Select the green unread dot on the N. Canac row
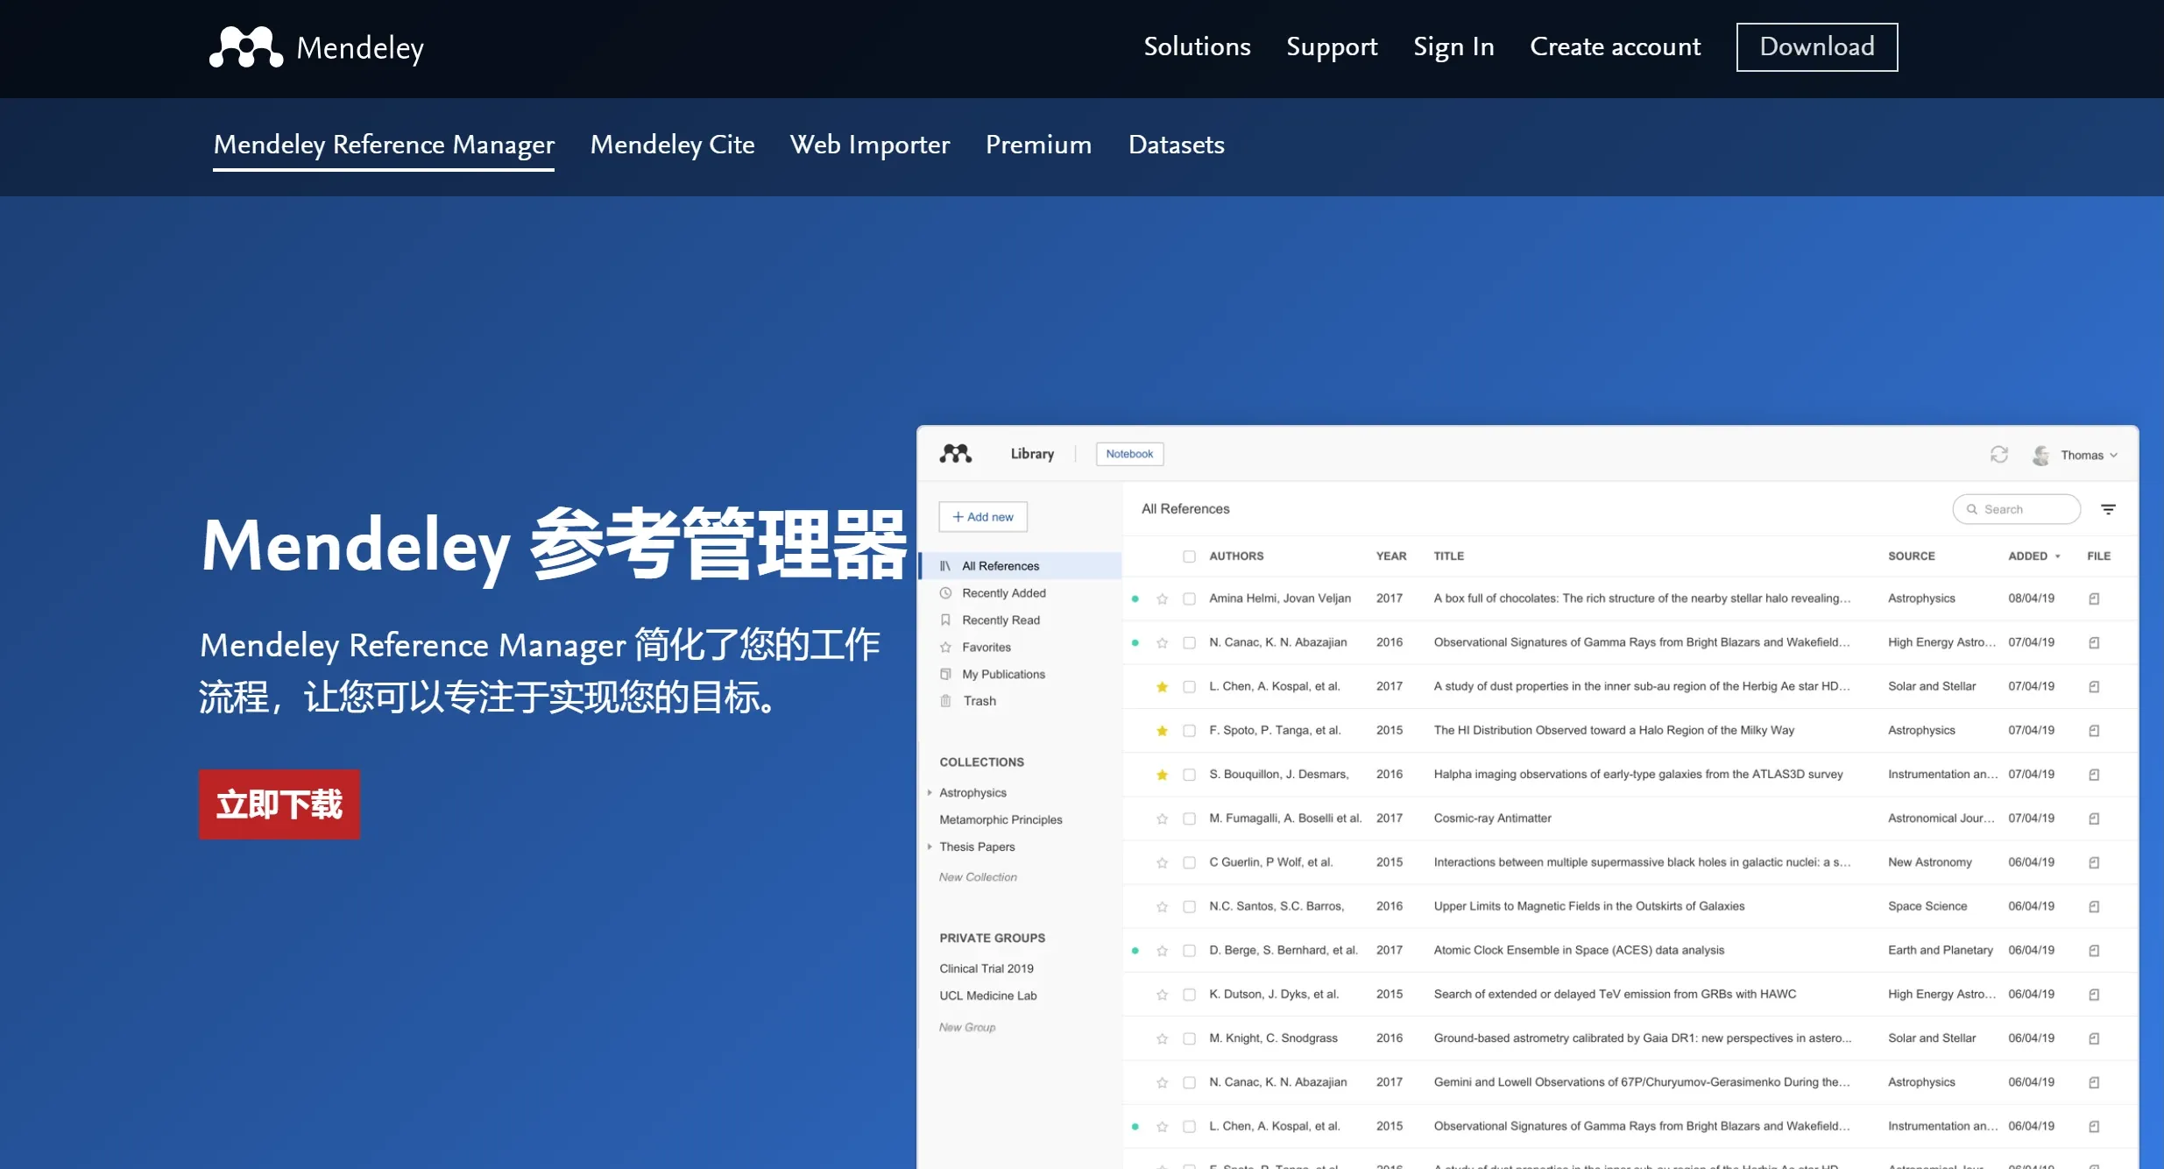Viewport: 2164px width, 1169px height. (x=1135, y=641)
